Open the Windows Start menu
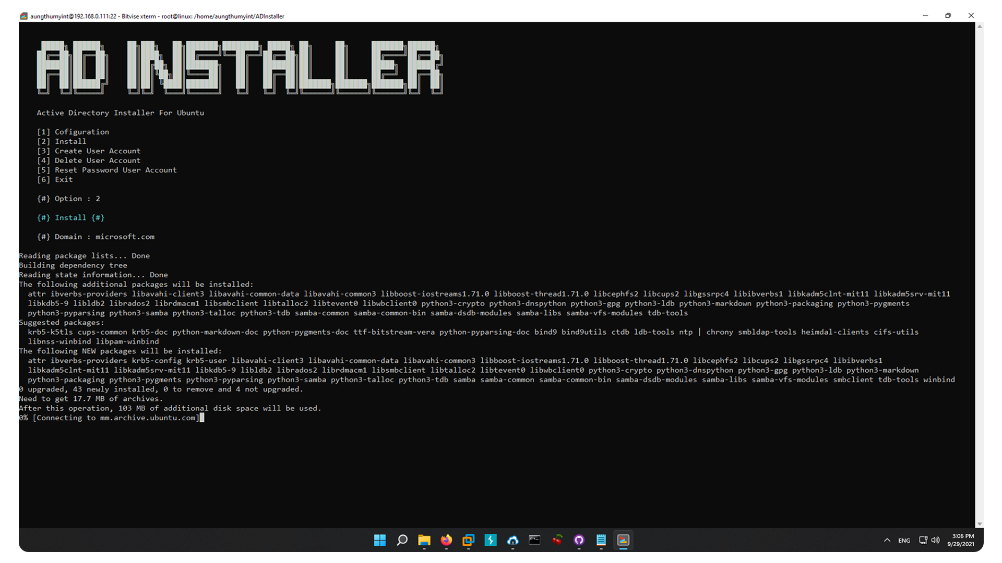This screenshot has width=1002, height=563. point(379,540)
